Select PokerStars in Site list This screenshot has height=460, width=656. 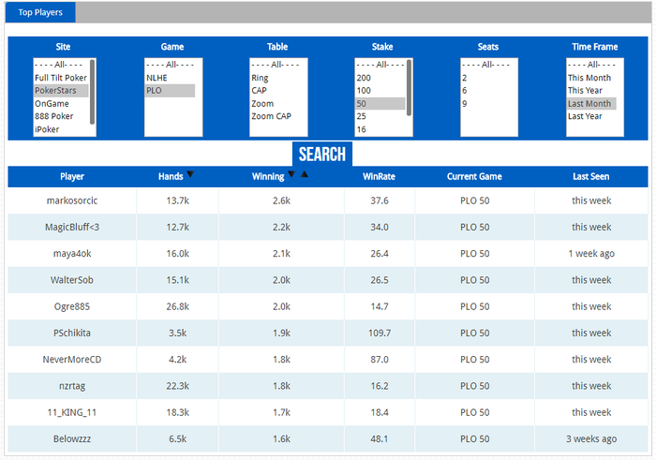click(x=61, y=91)
